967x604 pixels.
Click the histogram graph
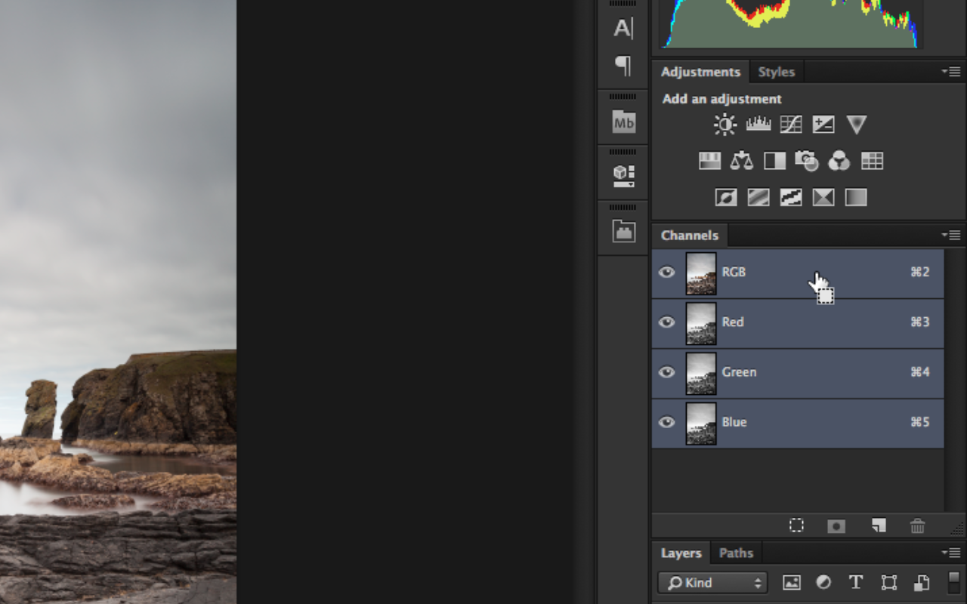(x=791, y=23)
